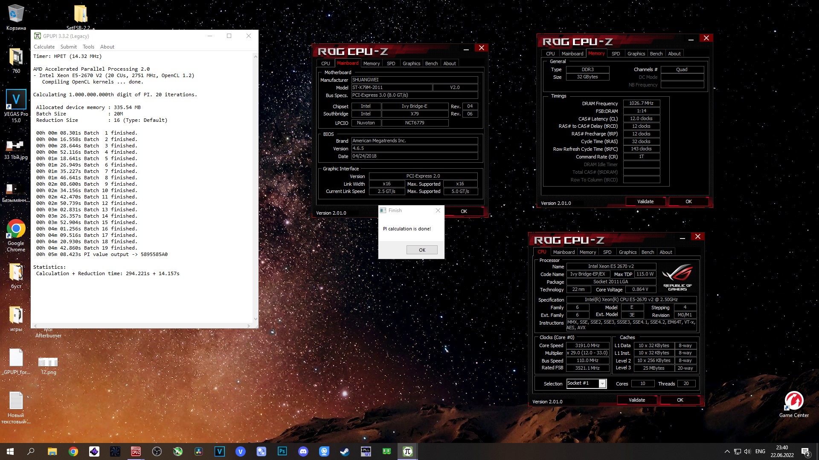Screen dimensions: 819x460
Task: Click the DRAM Frequency value 1026.7 MHz
Action: [x=641, y=103]
